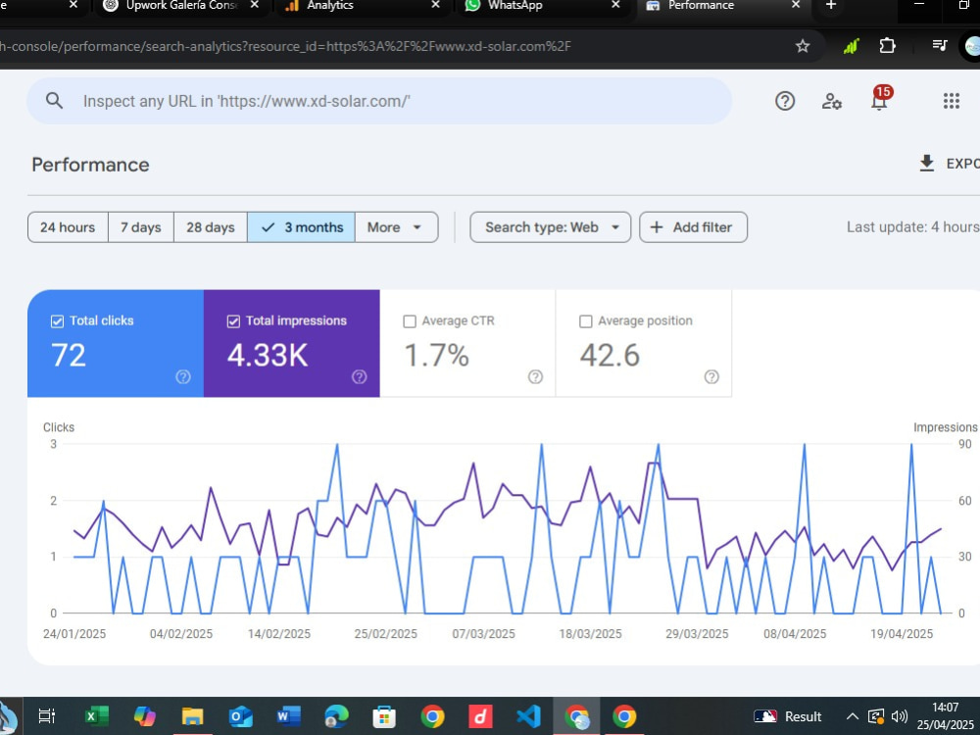
Task: Click the search magnifier icon in URL inspection bar
Action: coord(54,101)
